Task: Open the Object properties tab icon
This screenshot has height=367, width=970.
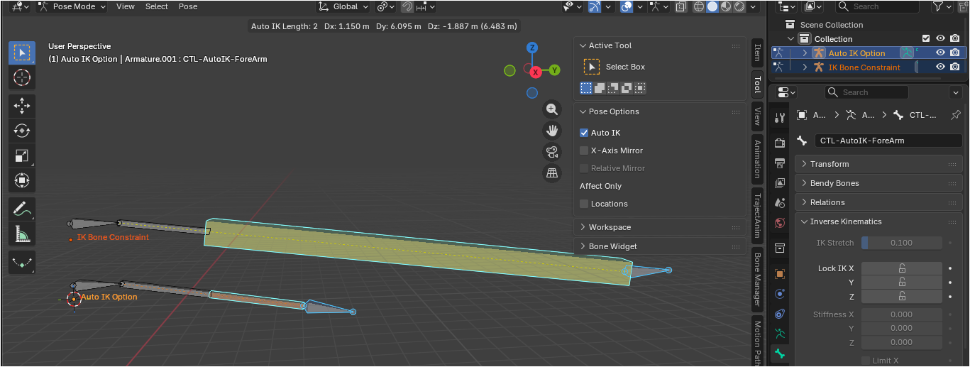Action: (x=780, y=274)
